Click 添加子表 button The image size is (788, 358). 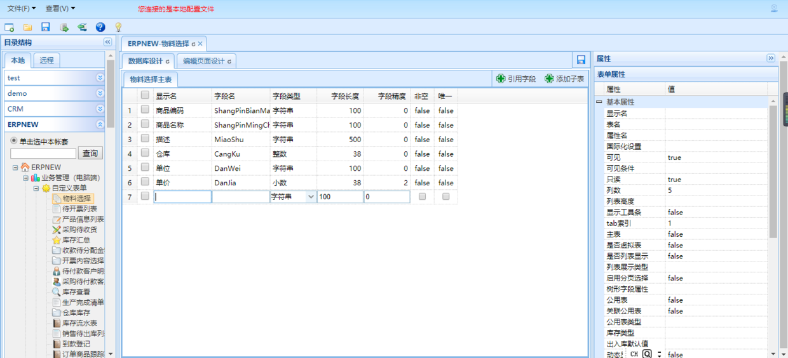(564, 79)
